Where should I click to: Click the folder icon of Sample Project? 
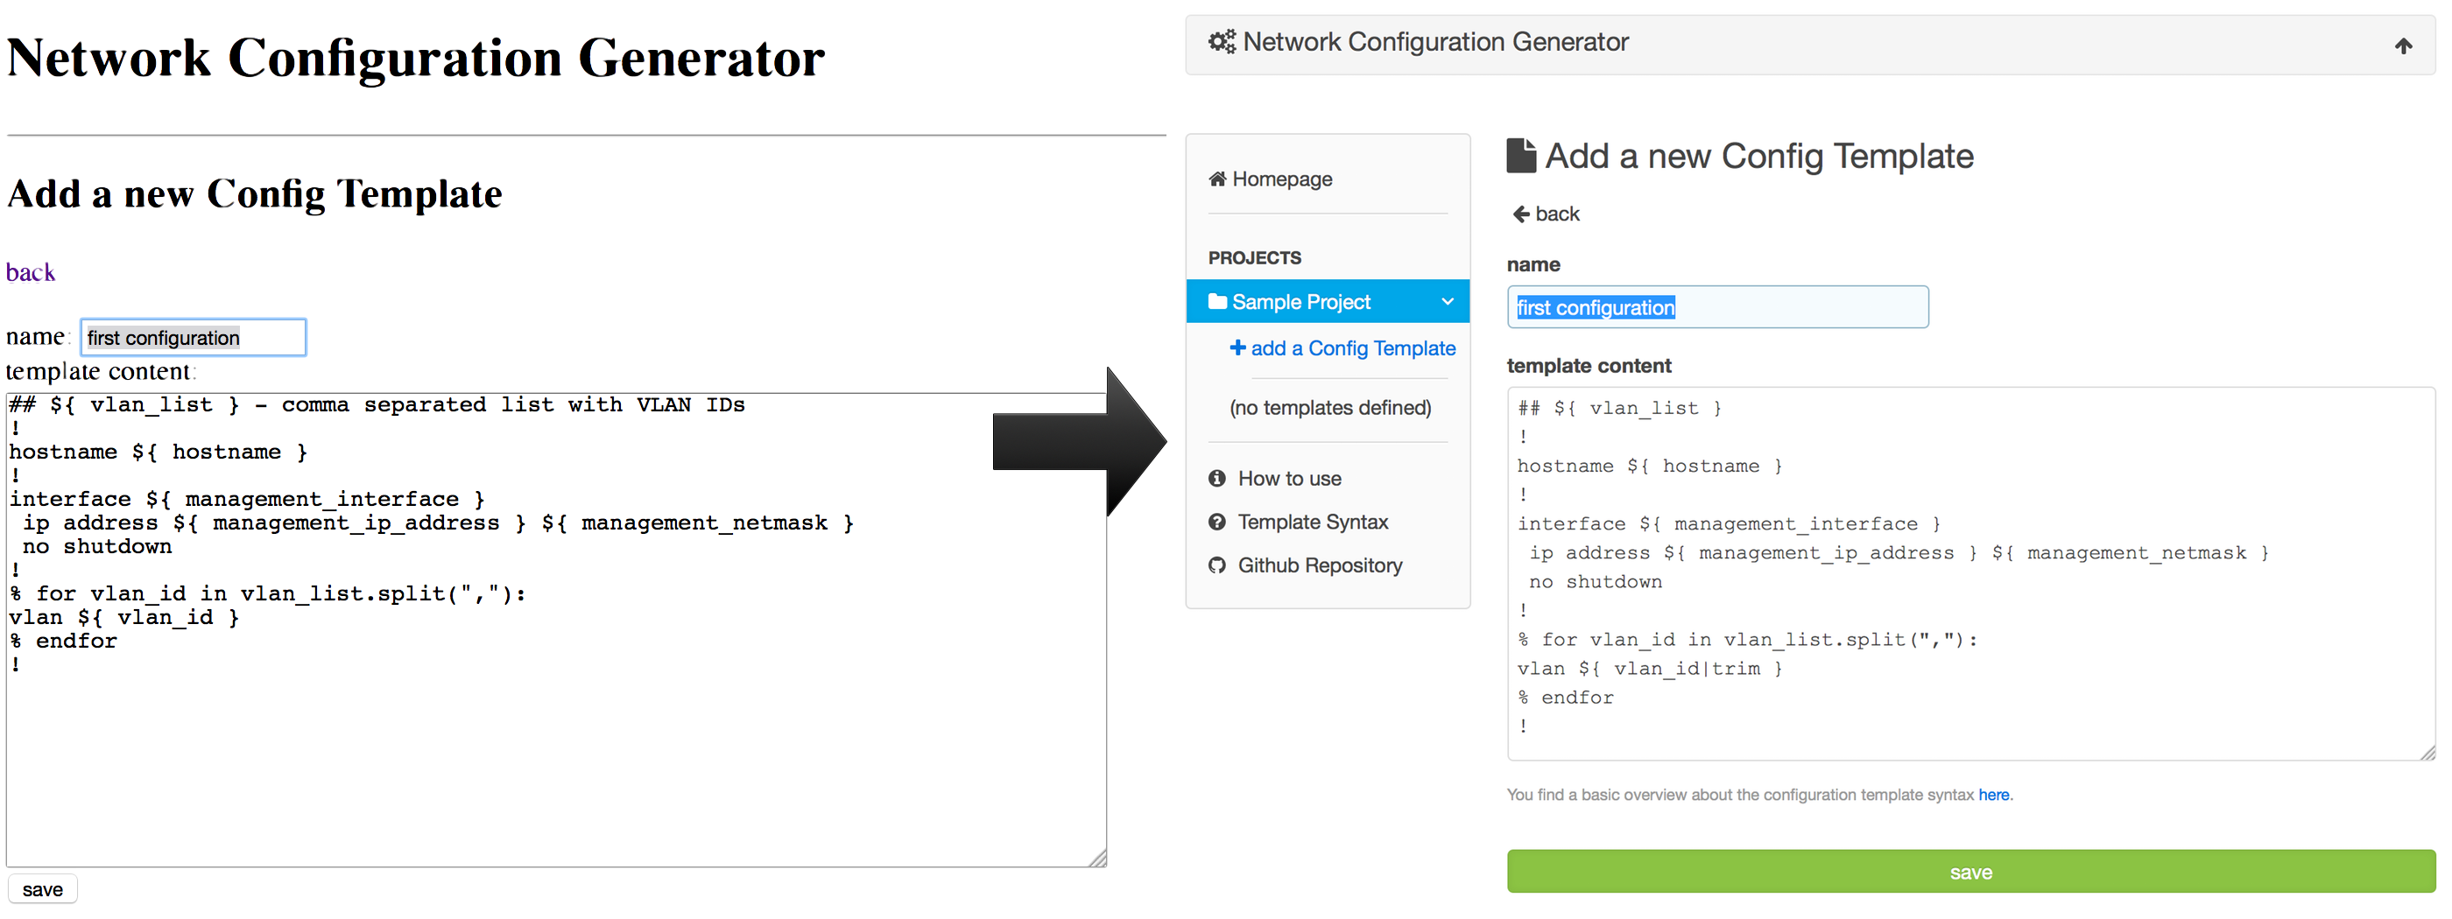click(x=1216, y=302)
